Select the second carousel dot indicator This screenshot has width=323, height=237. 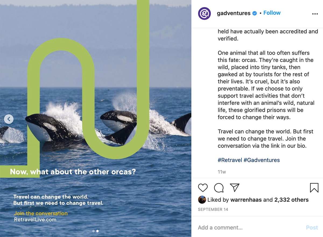pos(97,231)
